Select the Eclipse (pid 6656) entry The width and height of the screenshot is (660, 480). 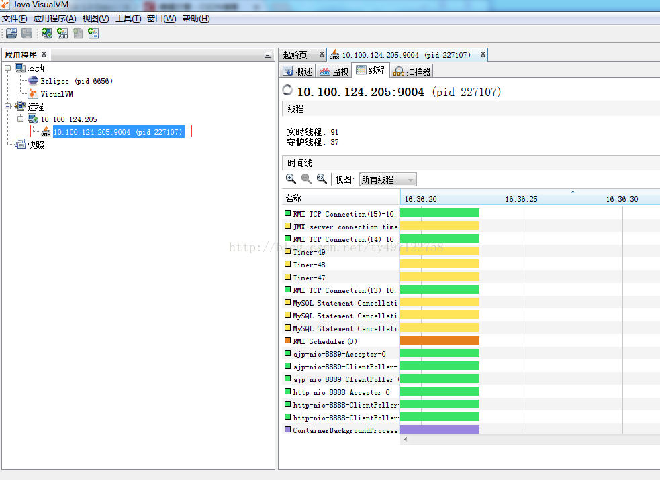[77, 81]
